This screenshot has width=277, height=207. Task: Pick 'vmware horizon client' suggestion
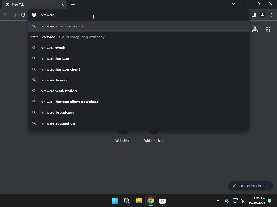(x=138, y=69)
